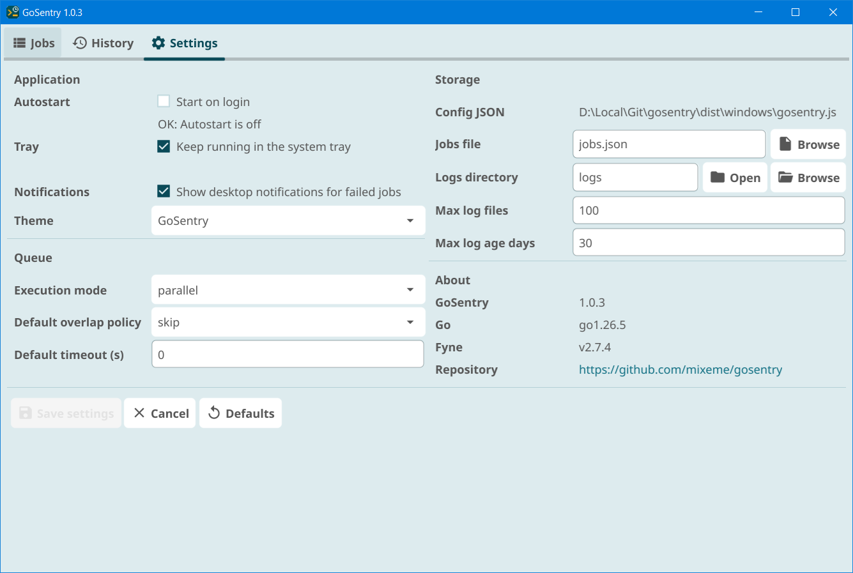Click the Fyne version text v2.7.4
853x573 pixels.
(x=595, y=348)
